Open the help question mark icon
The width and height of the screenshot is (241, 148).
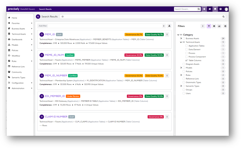221,9
